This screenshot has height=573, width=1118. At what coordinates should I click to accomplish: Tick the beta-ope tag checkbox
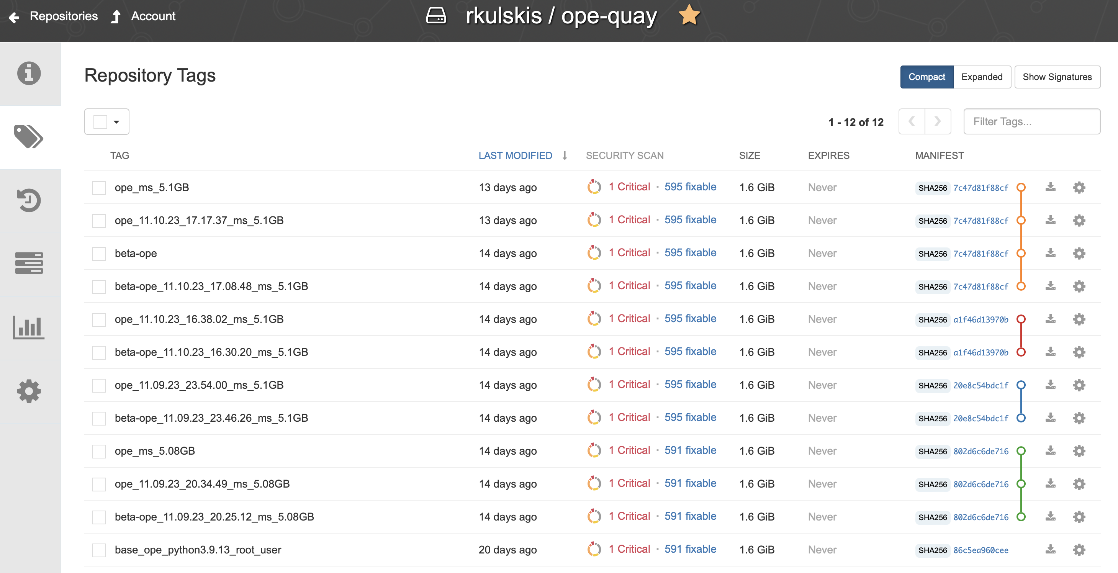99,254
